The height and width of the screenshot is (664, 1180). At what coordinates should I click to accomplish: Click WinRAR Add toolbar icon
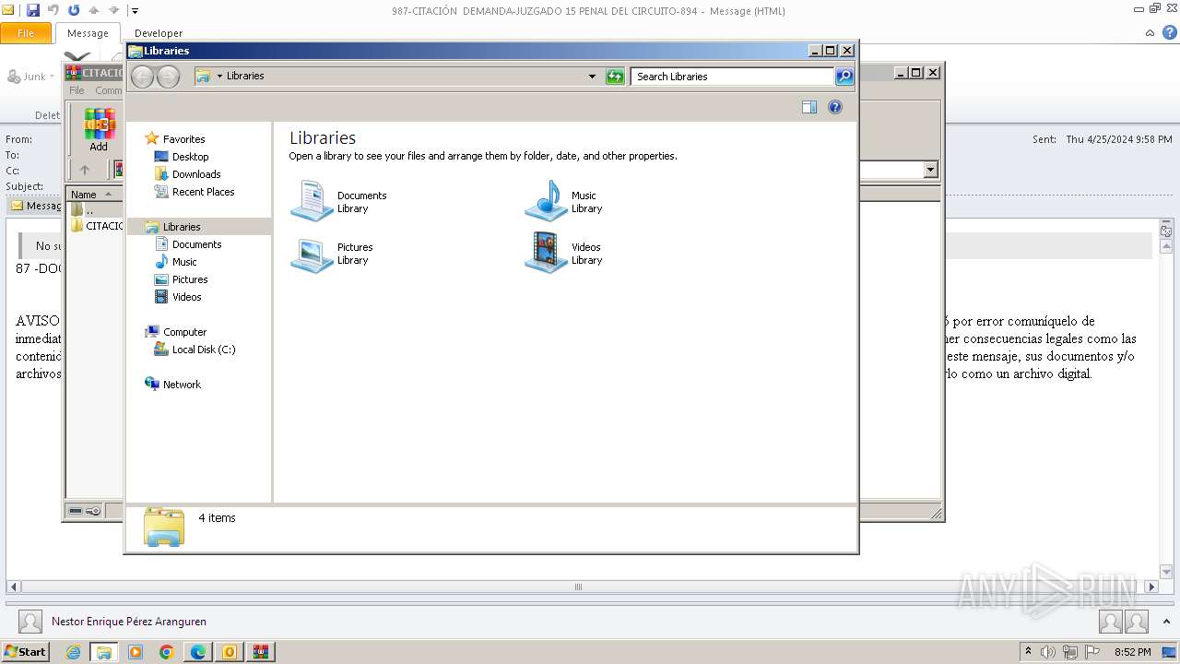pyautogui.click(x=99, y=130)
